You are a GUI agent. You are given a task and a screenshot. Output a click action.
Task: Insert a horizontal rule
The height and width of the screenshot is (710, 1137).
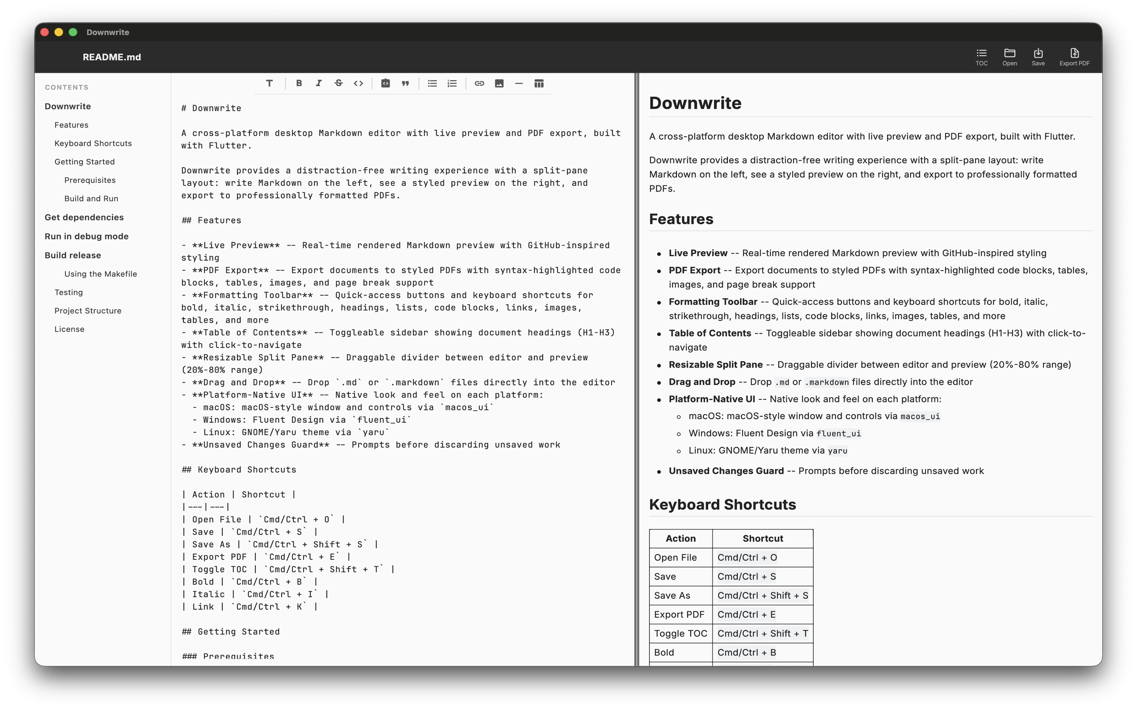click(519, 83)
